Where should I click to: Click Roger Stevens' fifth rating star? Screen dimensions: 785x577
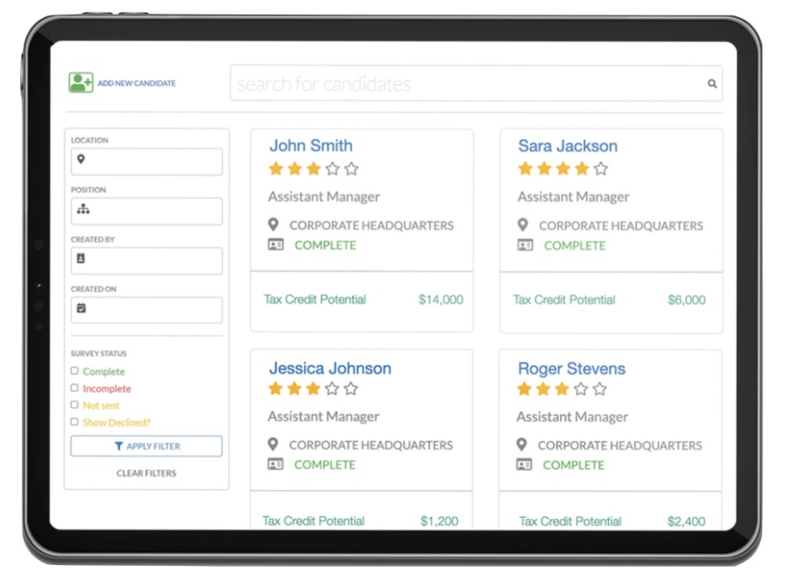click(x=600, y=389)
